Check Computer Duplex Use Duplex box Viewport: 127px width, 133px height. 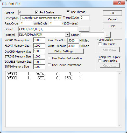click(100, 61)
